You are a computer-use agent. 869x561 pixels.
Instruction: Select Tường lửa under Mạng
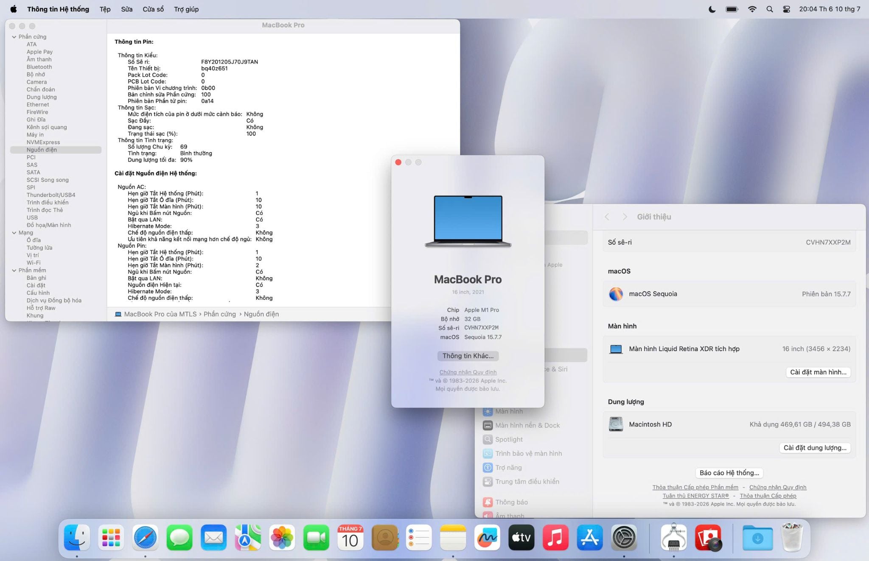pyautogui.click(x=39, y=248)
